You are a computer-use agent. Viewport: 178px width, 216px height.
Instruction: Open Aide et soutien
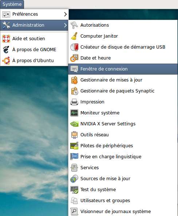coord(34,39)
